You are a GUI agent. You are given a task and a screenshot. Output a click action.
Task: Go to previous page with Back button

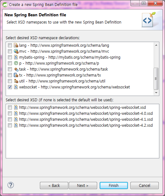pos(54,186)
